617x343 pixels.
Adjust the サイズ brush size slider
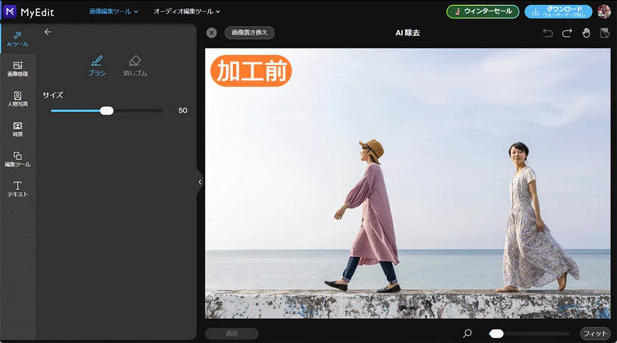[106, 110]
